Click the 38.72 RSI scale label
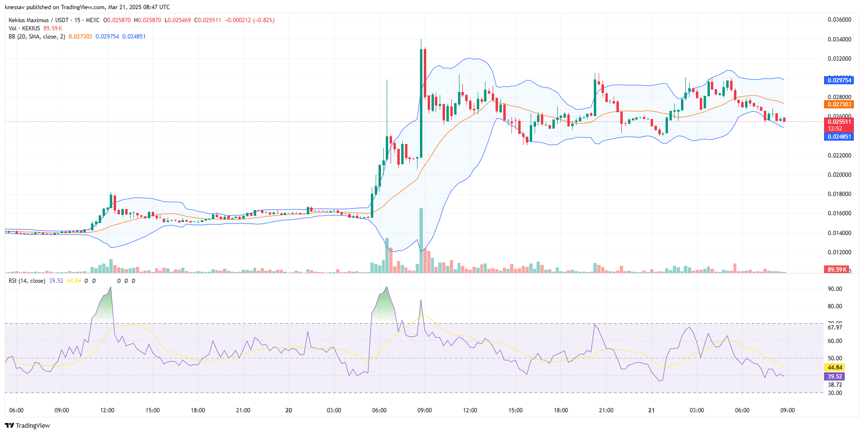The height and width of the screenshot is (434, 864). tap(835, 385)
